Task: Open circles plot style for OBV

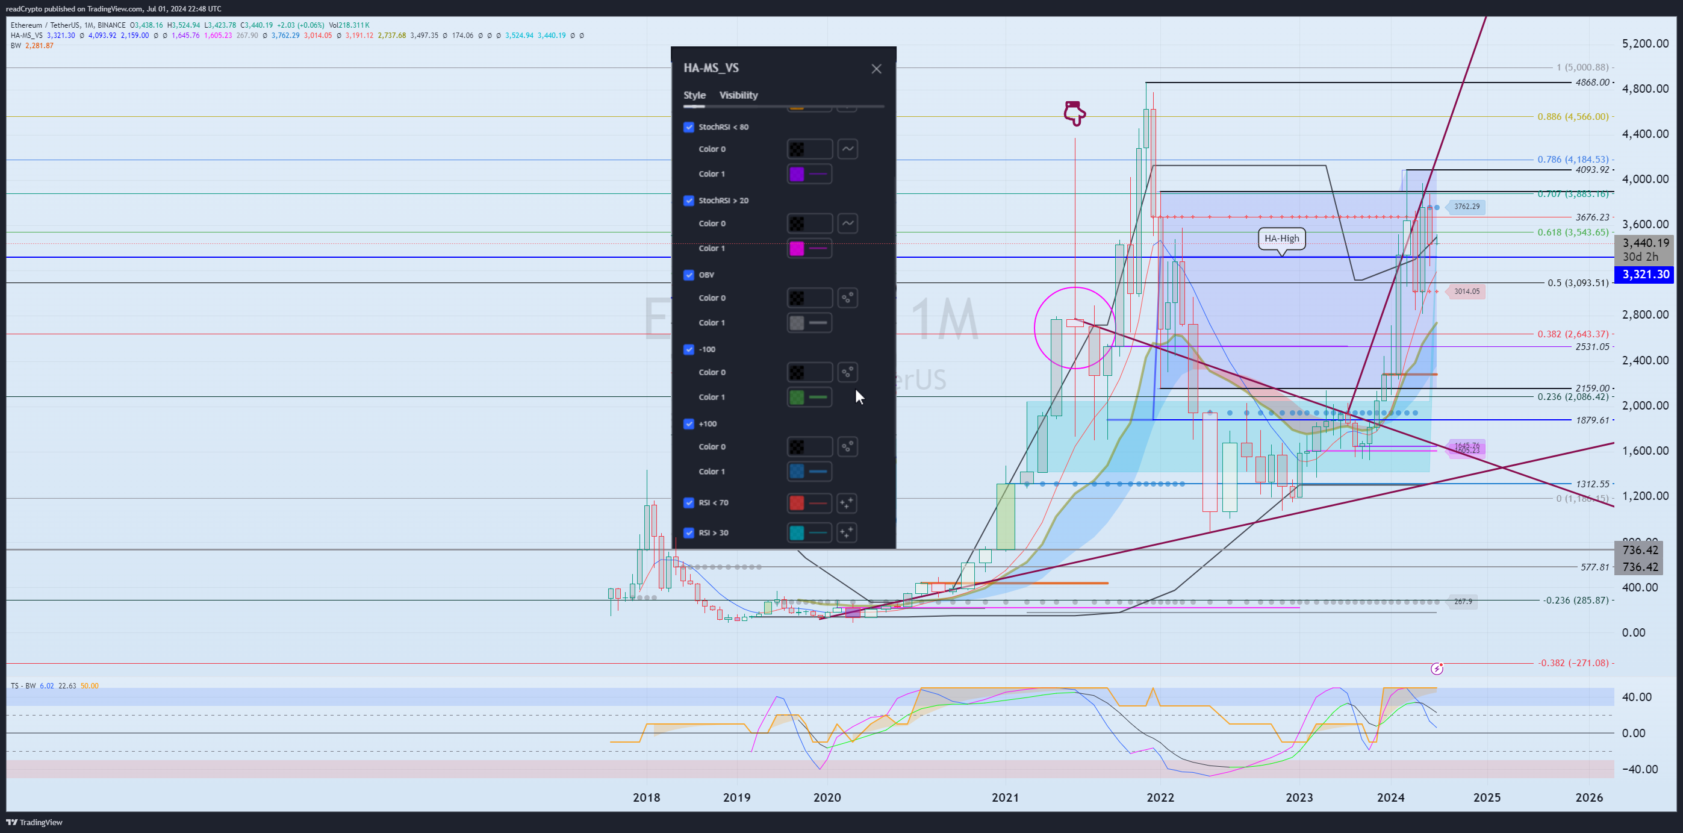Action: point(847,298)
